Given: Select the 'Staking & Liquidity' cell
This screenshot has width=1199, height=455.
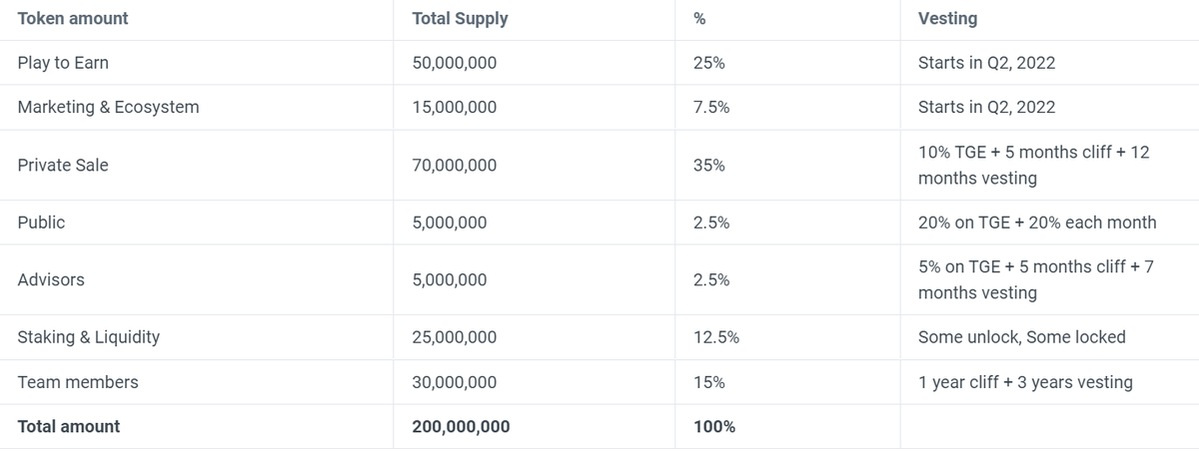Looking at the screenshot, I should [88, 337].
